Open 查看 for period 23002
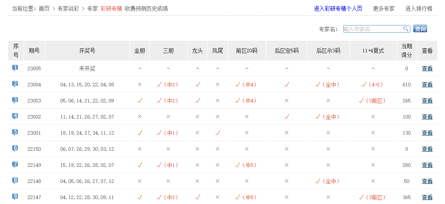This screenshot has height=204, width=445. pyautogui.click(x=427, y=117)
